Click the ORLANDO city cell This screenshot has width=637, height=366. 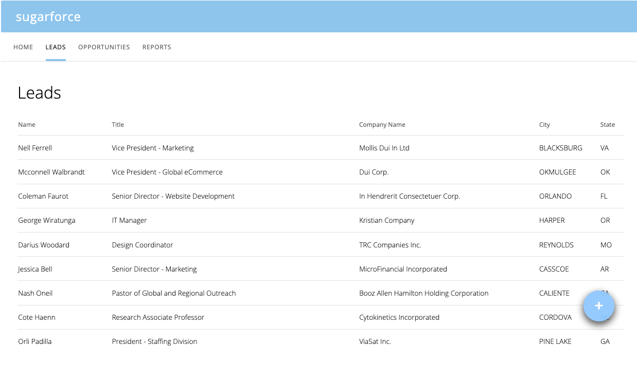tap(556, 196)
